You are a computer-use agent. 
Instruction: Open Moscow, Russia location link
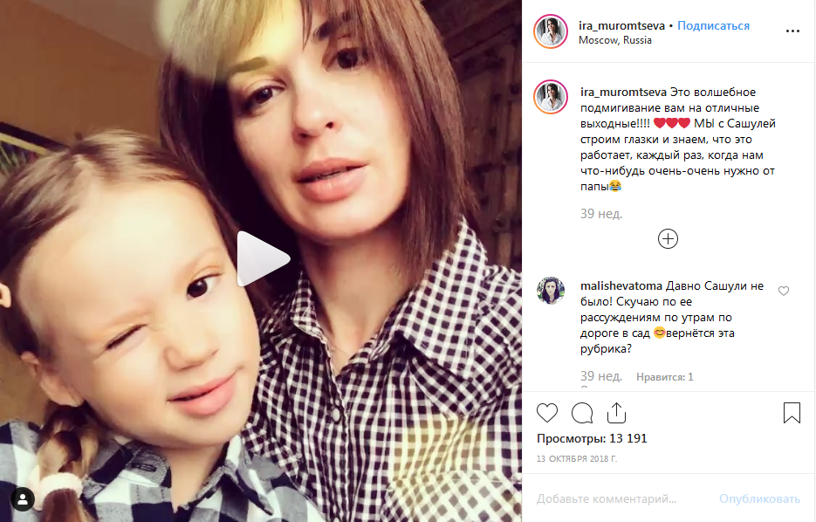click(x=614, y=40)
